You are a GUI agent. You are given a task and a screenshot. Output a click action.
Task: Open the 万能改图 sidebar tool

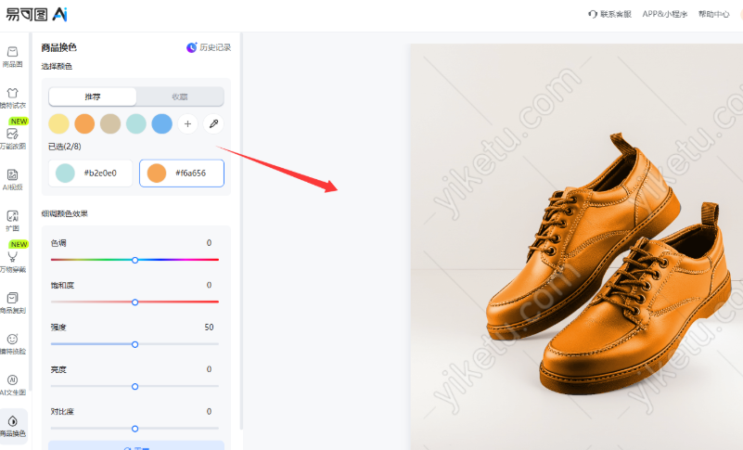[13, 137]
